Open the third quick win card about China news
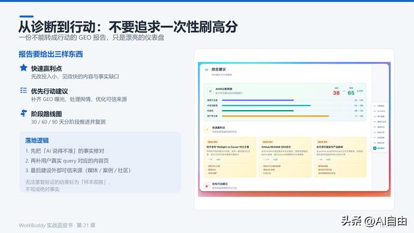 [340, 157]
